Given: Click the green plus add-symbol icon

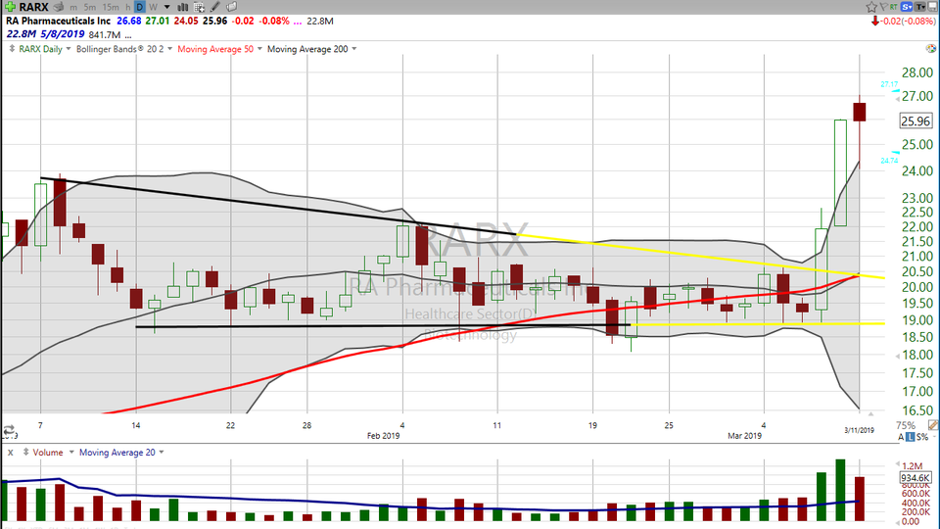Looking at the screenshot, I should tap(10, 7).
